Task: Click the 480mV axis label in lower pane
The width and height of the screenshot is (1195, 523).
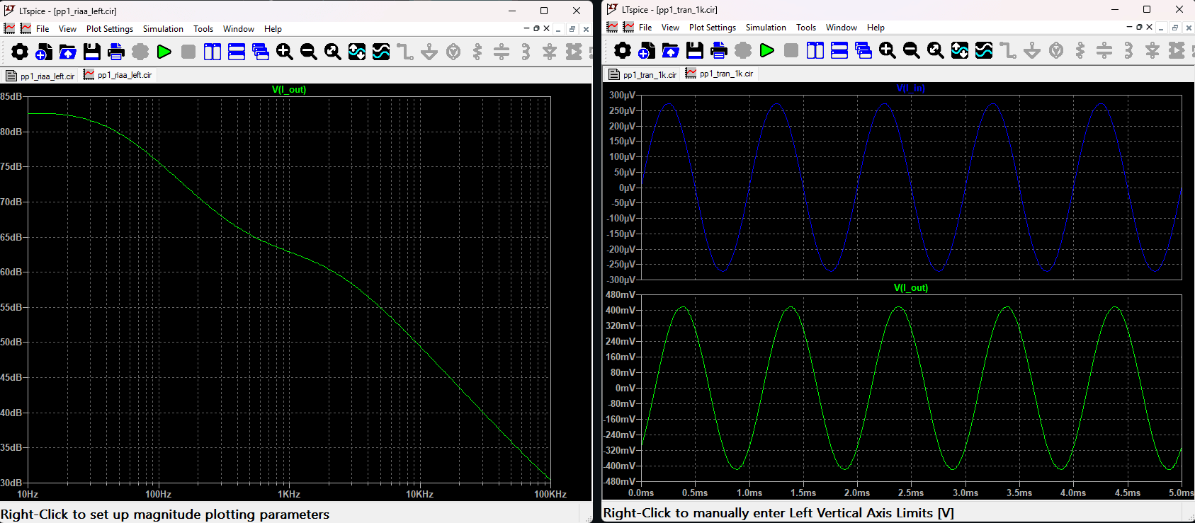Action: pos(621,294)
